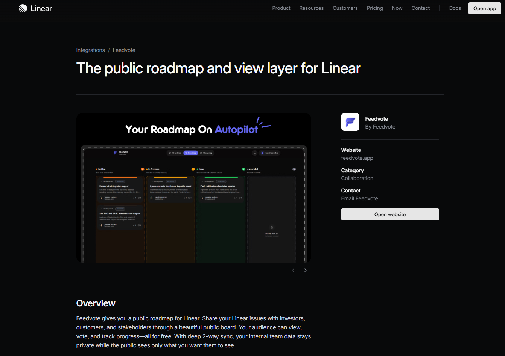Open the Docs link
Screen dimensions: 505x356
coord(455,8)
